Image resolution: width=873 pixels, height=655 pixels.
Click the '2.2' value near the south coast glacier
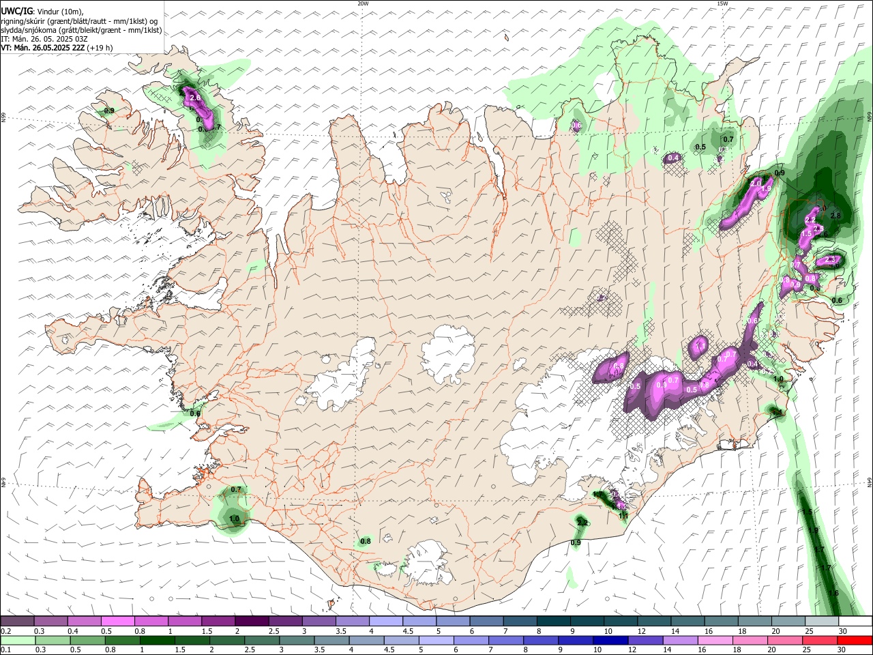[582, 523]
